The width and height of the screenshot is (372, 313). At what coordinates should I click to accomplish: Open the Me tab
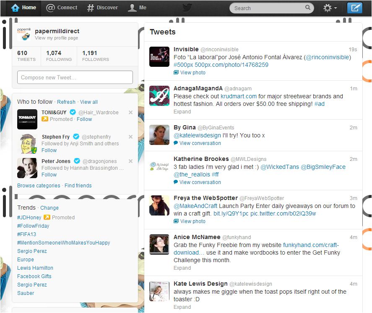click(137, 8)
